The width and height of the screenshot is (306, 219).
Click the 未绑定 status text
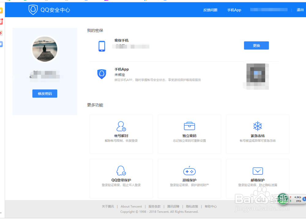(120, 75)
